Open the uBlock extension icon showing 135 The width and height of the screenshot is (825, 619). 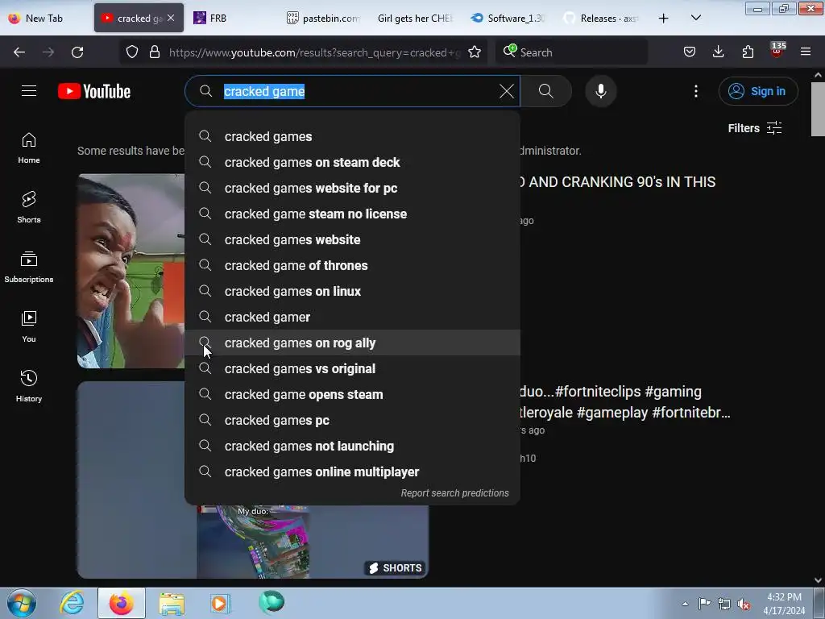pos(777,51)
